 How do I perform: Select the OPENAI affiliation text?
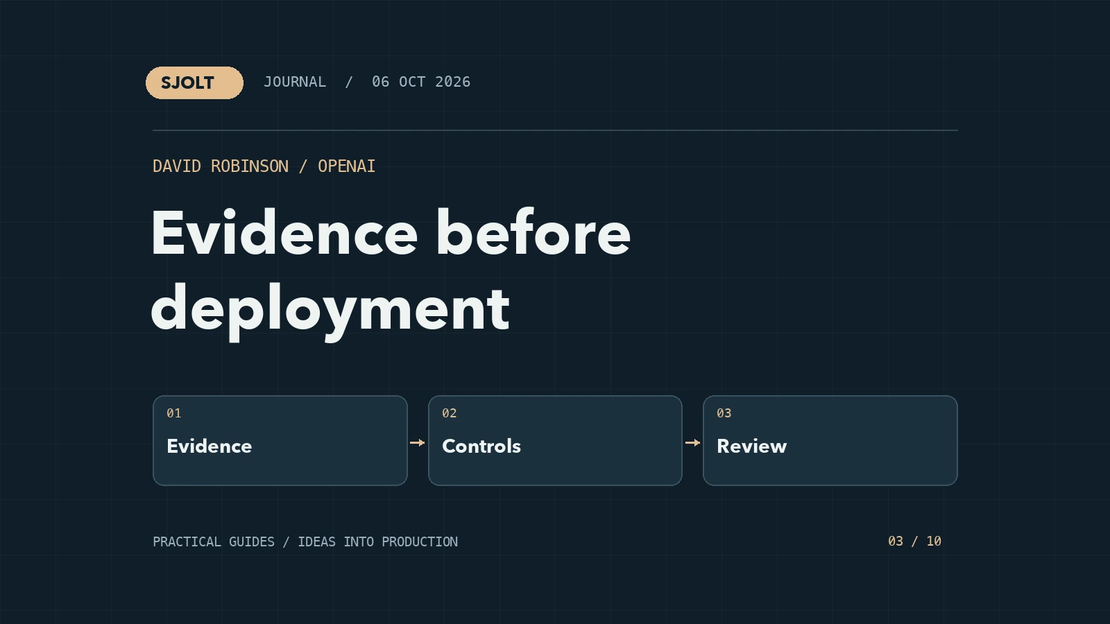pyautogui.click(x=346, y=166)
